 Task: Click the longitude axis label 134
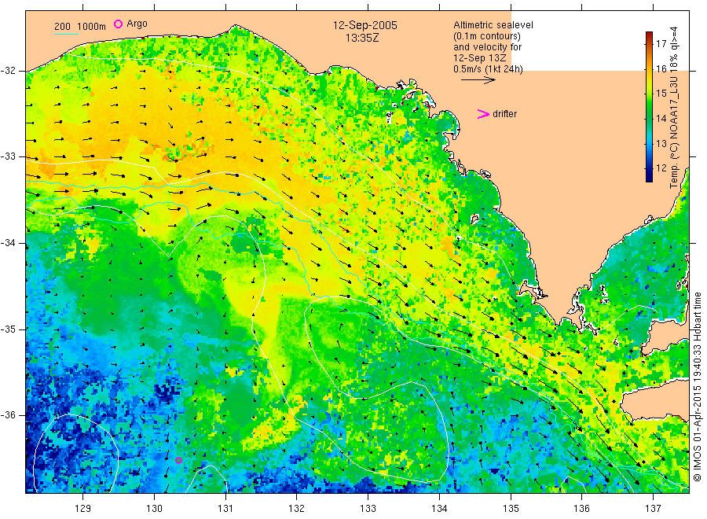(x=439, y=509)
